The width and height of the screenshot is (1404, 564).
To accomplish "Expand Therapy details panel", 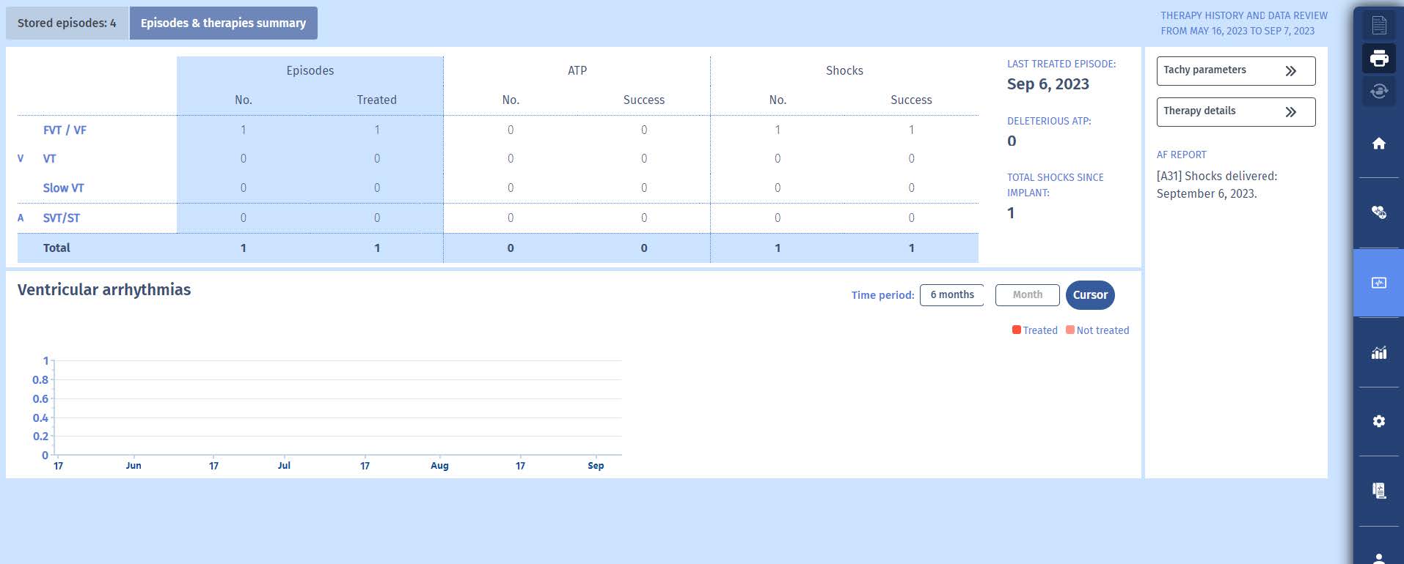I will click(x=1235, y=112).
